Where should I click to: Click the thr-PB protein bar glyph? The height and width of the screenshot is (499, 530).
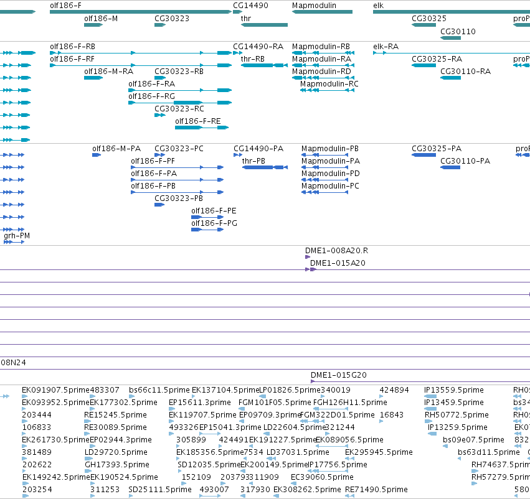click(265, 167)
